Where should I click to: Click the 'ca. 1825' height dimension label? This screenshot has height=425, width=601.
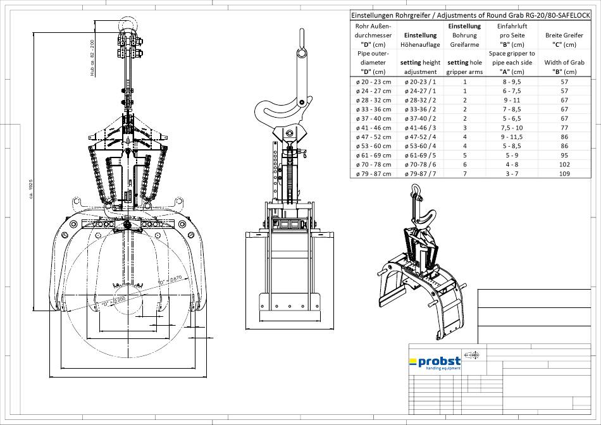pyautogui.click(x=31, y=188)
